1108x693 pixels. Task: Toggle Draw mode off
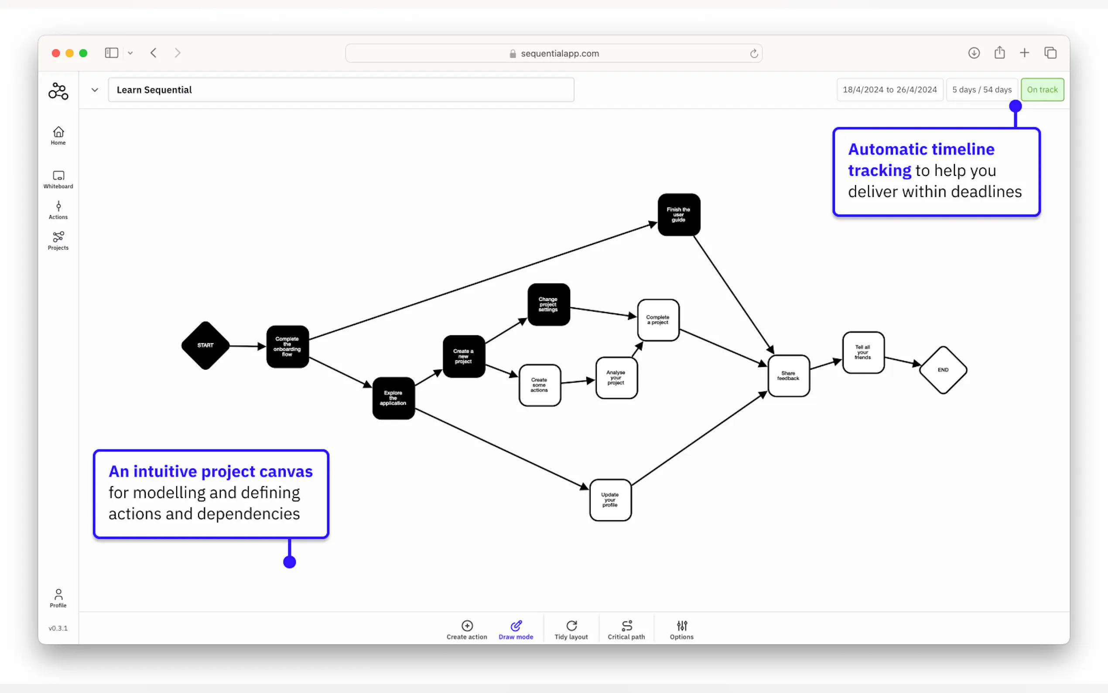(516, 630)
